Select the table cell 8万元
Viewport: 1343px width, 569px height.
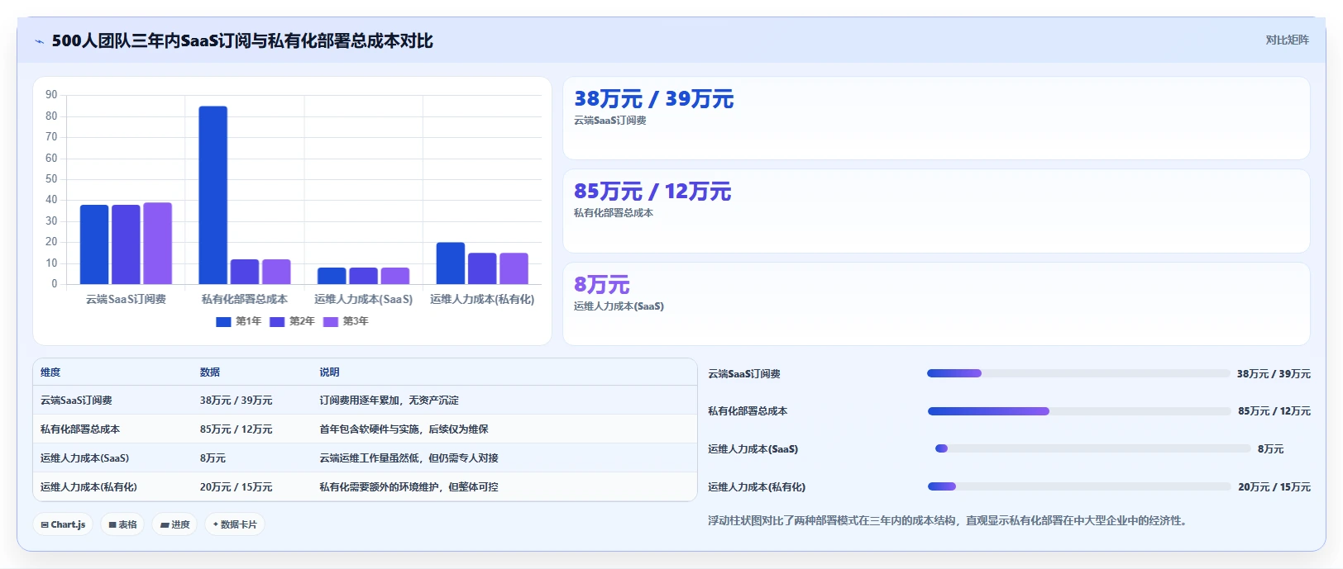pos(213,458)
